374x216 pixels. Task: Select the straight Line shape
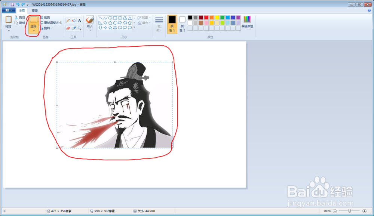[x=100, y=18]
